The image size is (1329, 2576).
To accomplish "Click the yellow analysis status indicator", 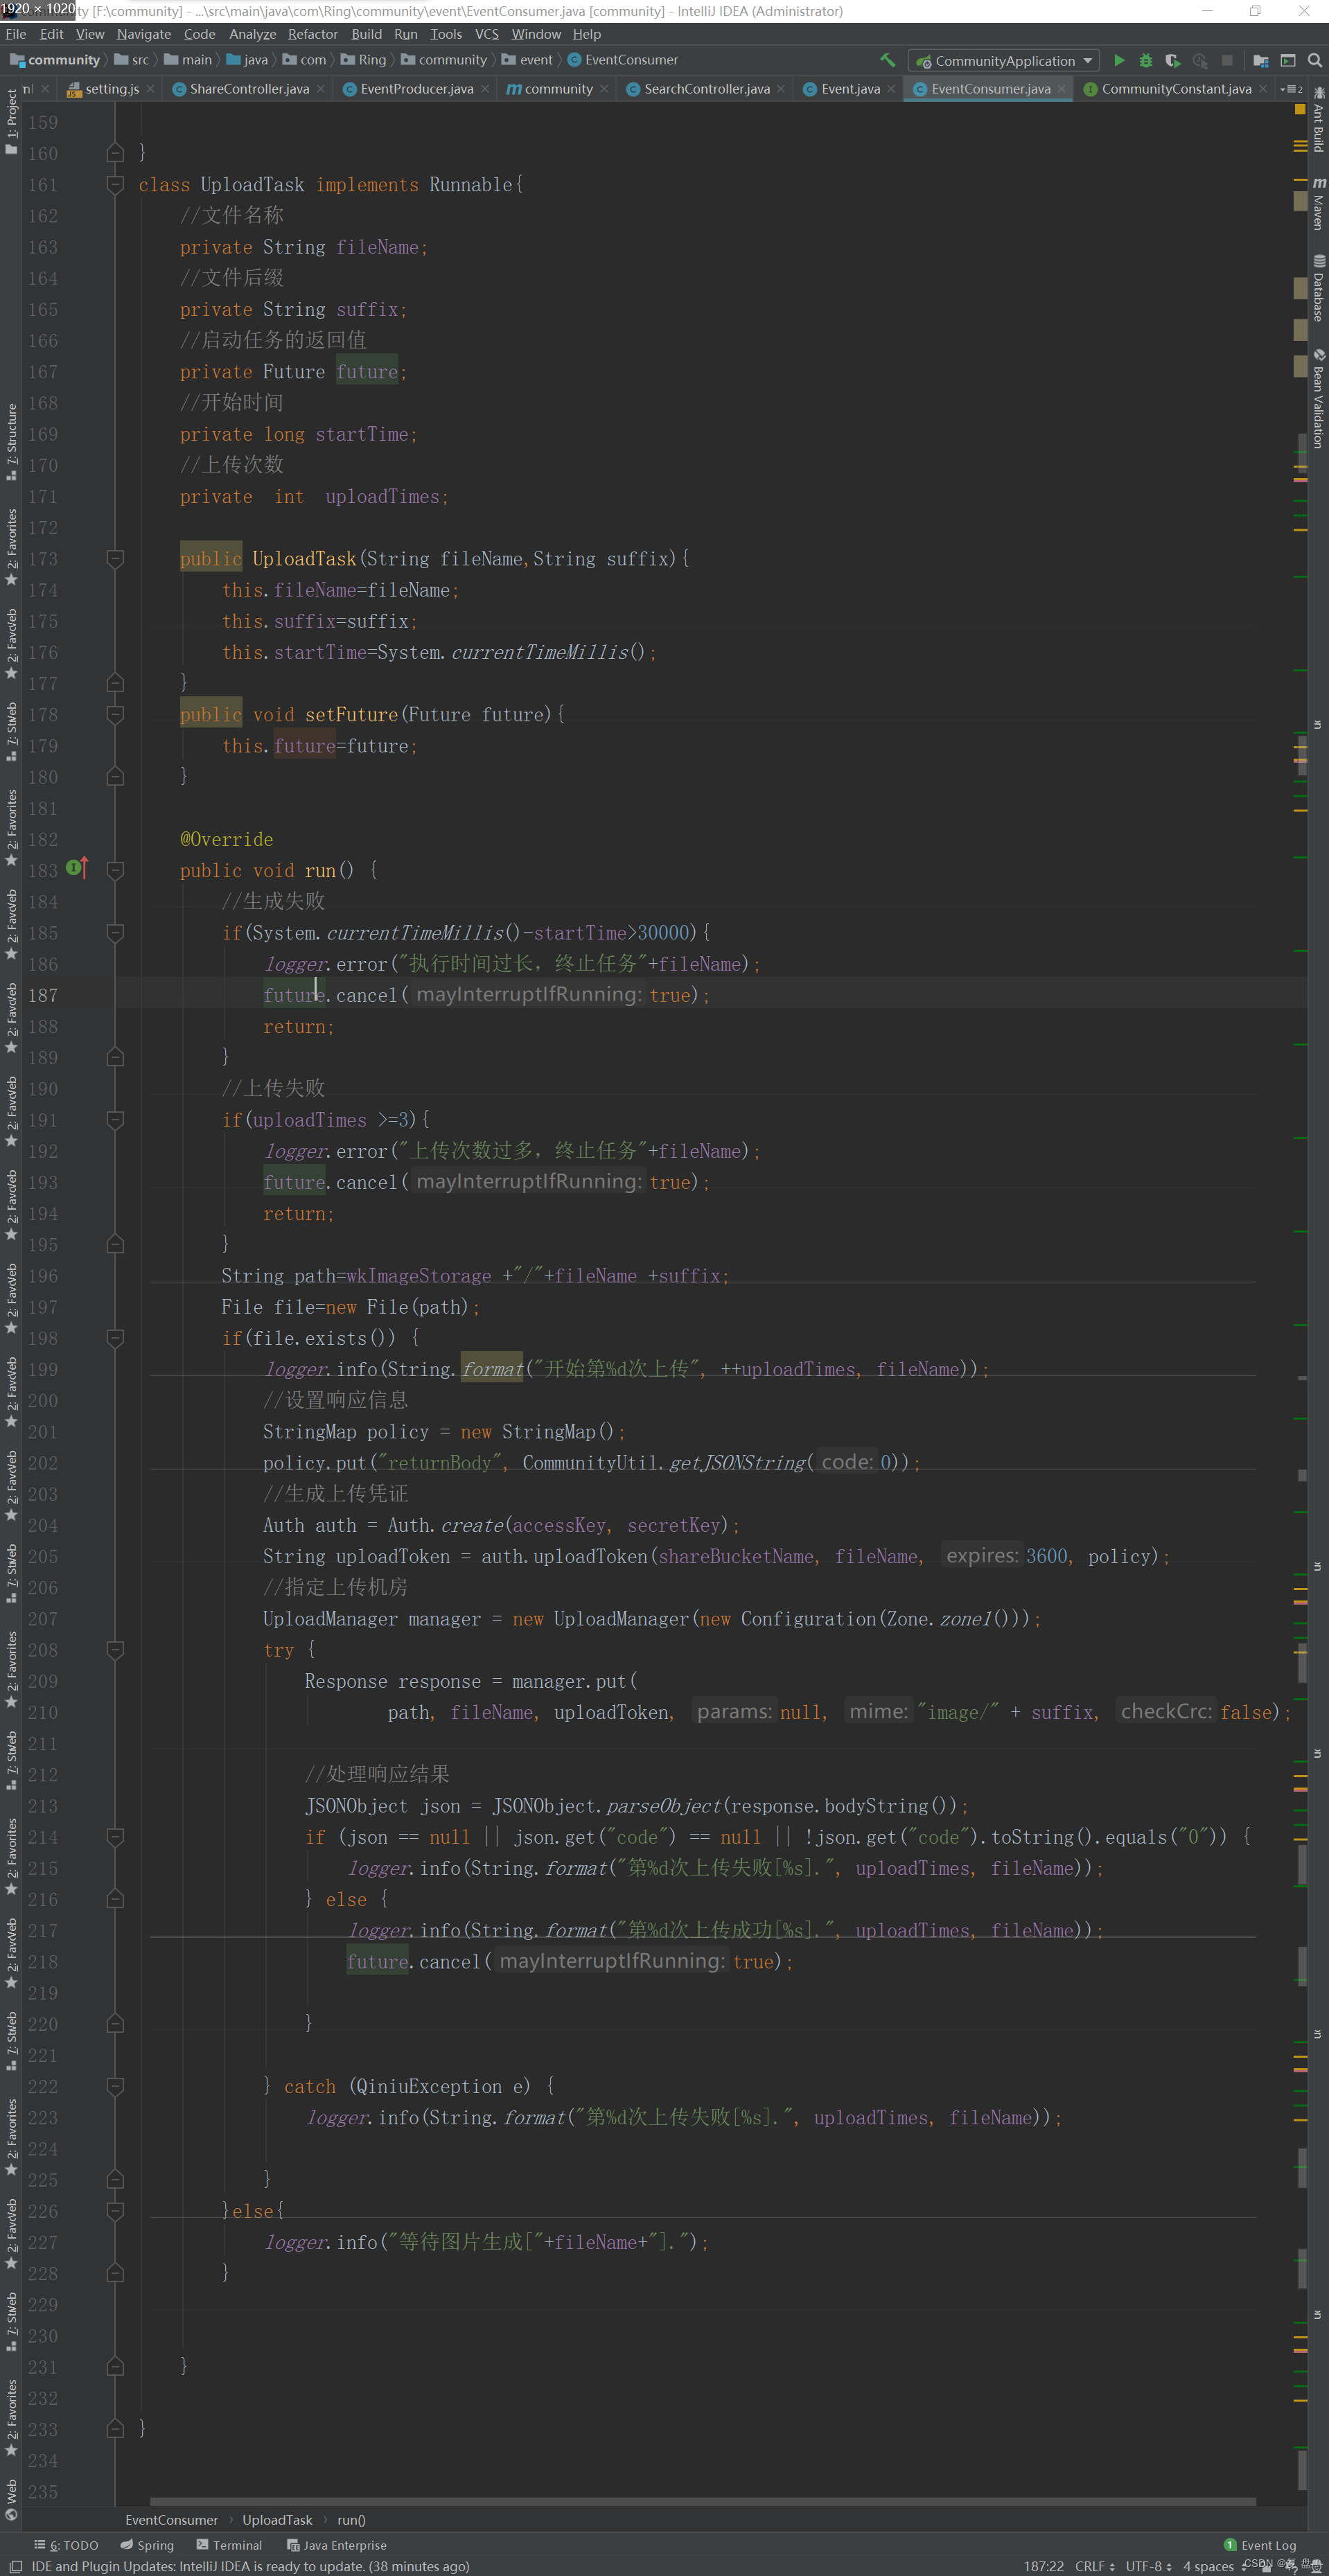I will coord(1299,108).
